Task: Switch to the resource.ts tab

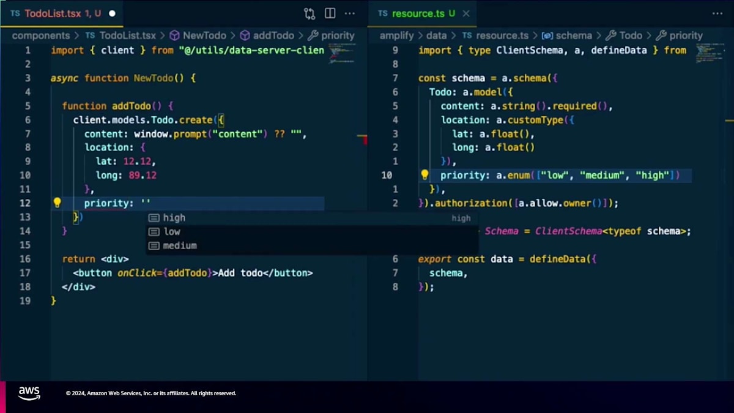Action: click(x=423, y=13)
